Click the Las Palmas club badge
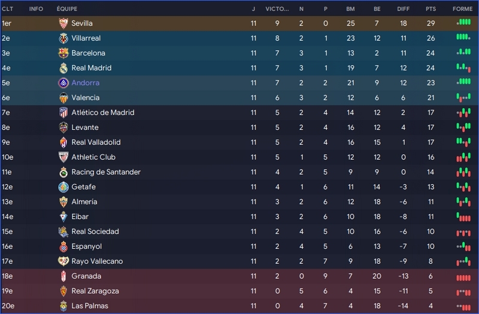The image size is (479, 314). point(63,306)
